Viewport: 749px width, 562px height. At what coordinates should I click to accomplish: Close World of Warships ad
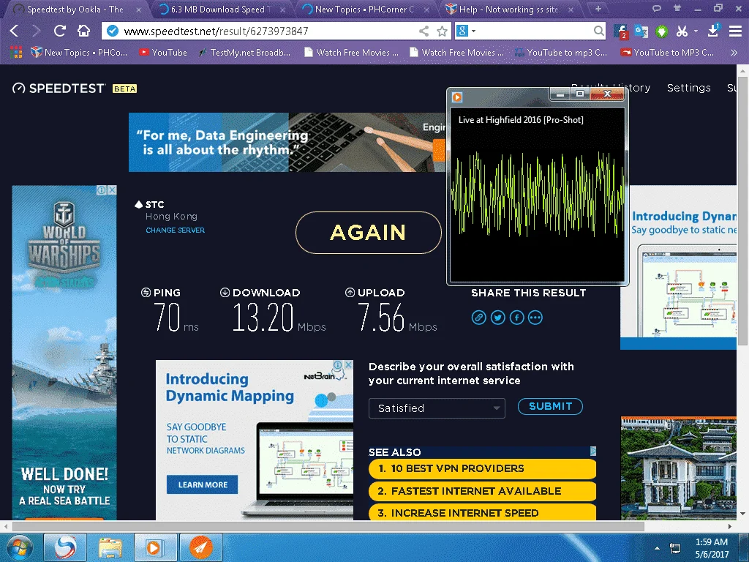coord(112,190)
